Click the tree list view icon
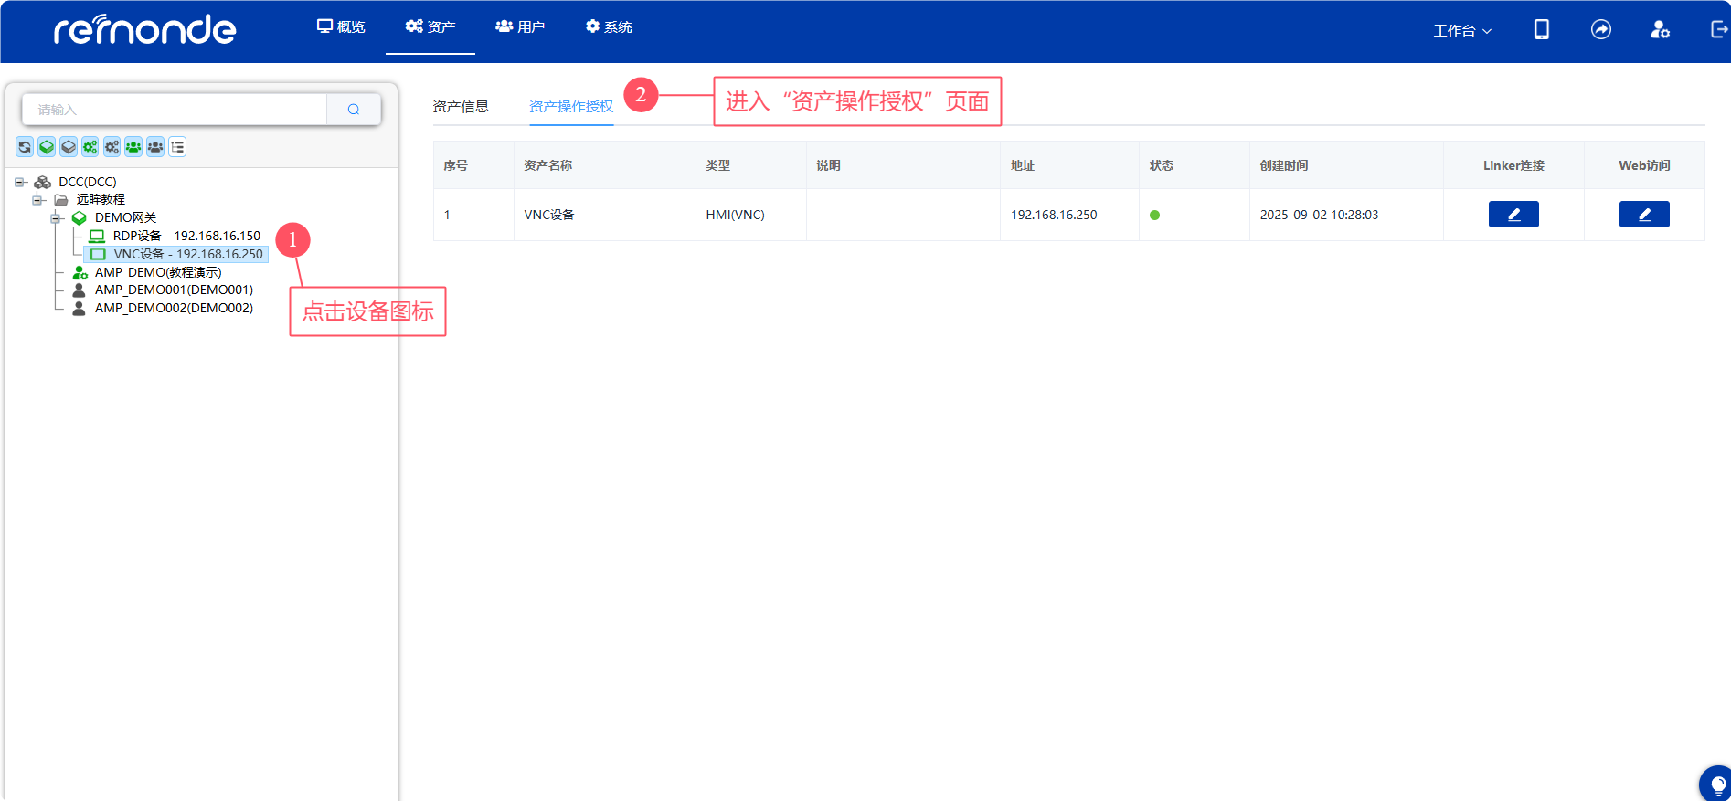The image size is (1731, 801). 177,147
